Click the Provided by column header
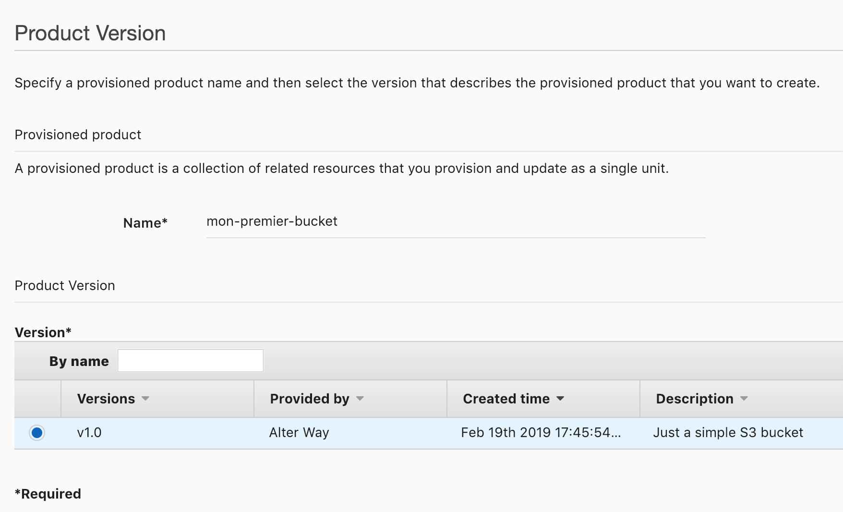Image resolution: width=843 pixels, height=512 pixels. point(309,399)
